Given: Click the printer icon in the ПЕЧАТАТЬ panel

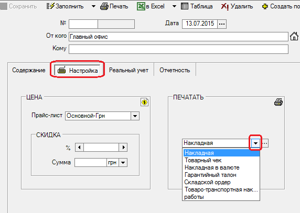Looking at the screenshot, I should click(278, 102).
